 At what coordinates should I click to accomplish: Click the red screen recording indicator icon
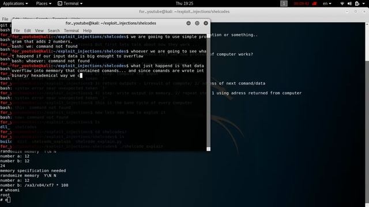pyautogui.click(x=314, y=3)
